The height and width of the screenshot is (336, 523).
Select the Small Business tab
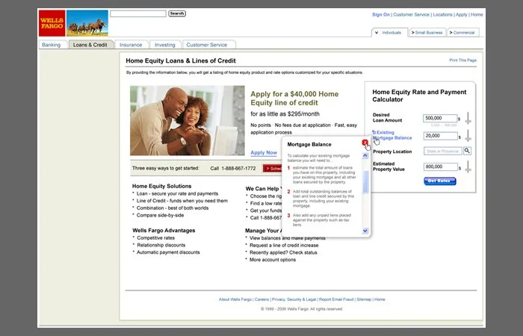coord(427,33)
